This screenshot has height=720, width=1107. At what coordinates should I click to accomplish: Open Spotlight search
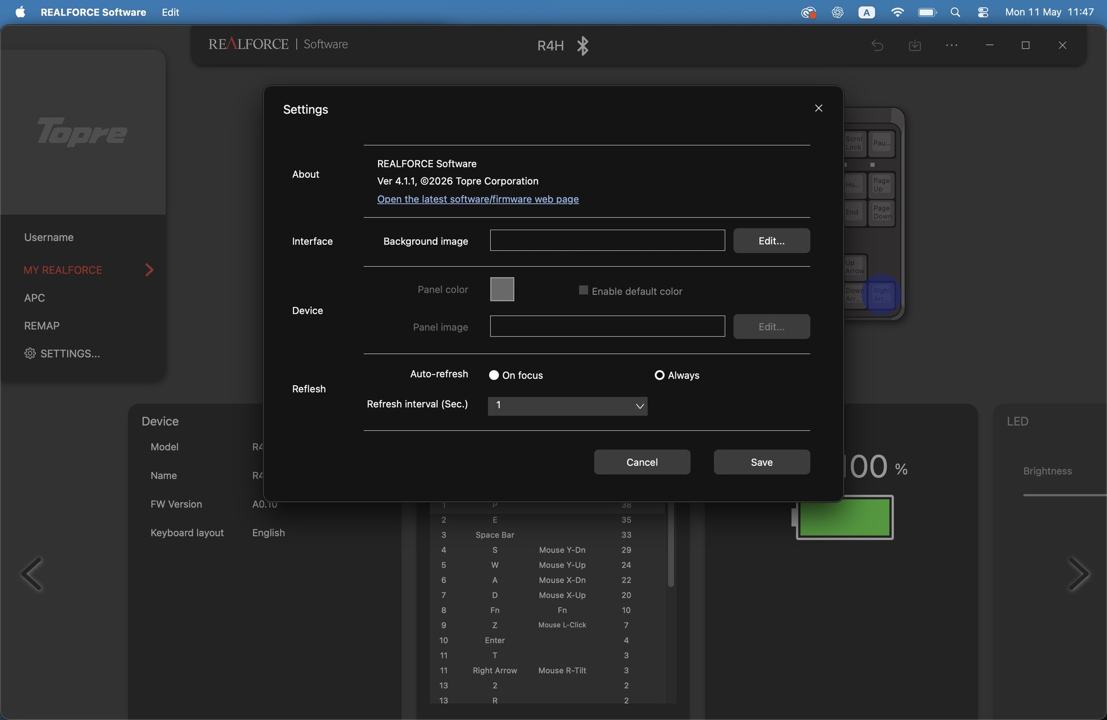955,12
